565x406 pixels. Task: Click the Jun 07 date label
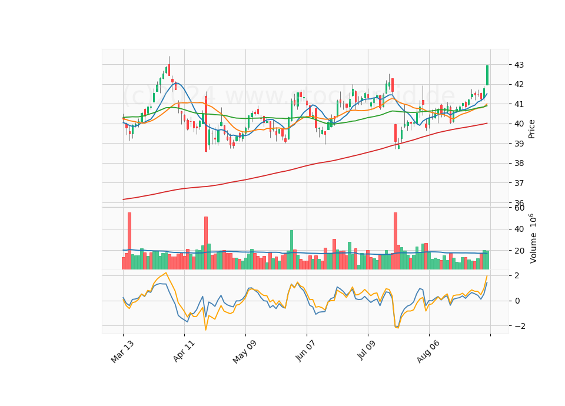tap(306, 351)
